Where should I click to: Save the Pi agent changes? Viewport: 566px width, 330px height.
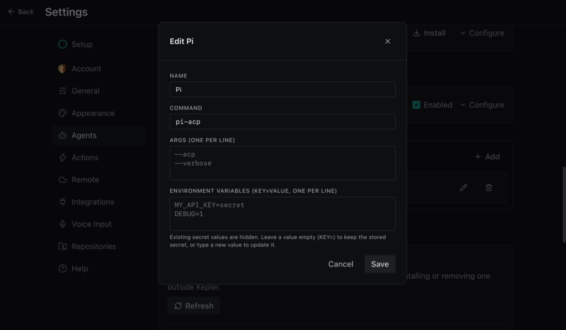pyautogui.click(x=380, y=264)
